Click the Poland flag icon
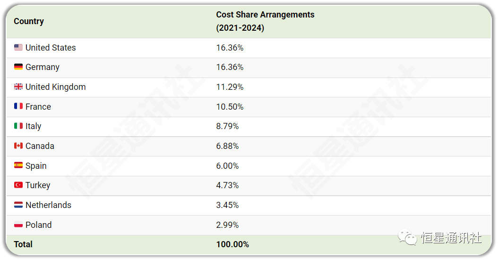Image resolution: width=498 pixels, height=260 pixels. coord(18,225)
